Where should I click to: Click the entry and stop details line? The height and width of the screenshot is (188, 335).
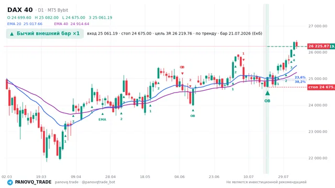point(174,33)
